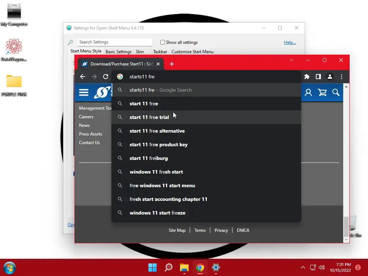Select suggestion start 11 freiburg
The image size is (368, 276).
[x=206, y=158]
